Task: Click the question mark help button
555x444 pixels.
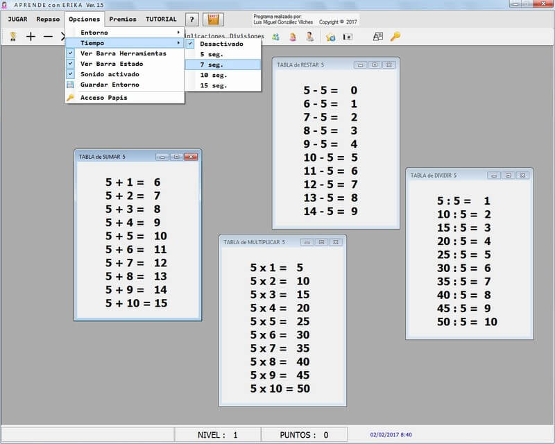Action: 193,19
